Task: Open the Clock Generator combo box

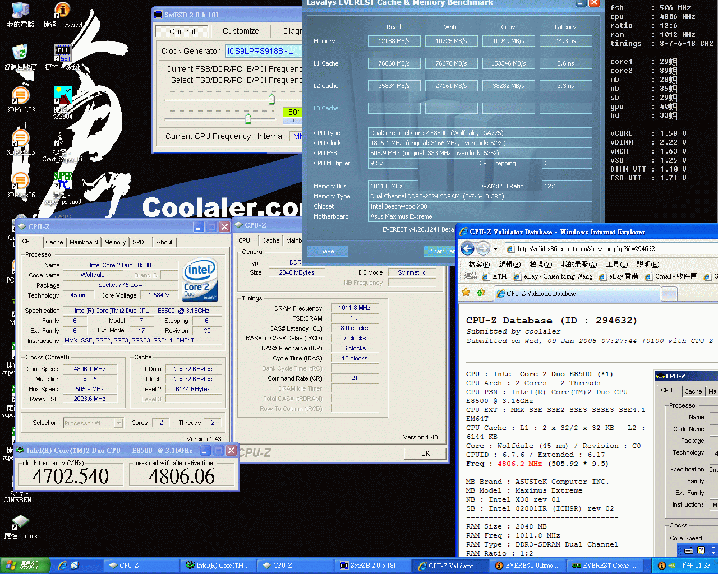Action: [x=263, y=51]
